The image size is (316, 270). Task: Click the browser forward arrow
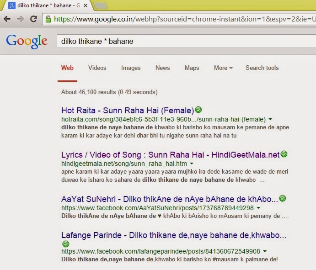(20, 19)
